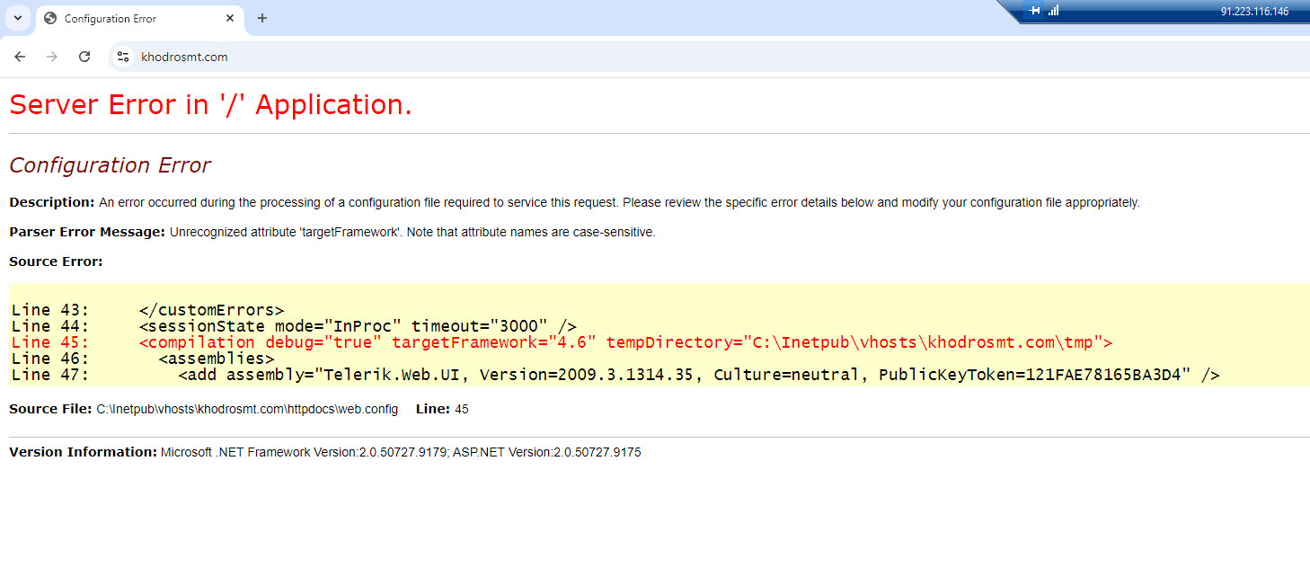Click the 91.223.116.146 connection bar label
This screenshot has height=585, width=1310.
click(1254, 12)
